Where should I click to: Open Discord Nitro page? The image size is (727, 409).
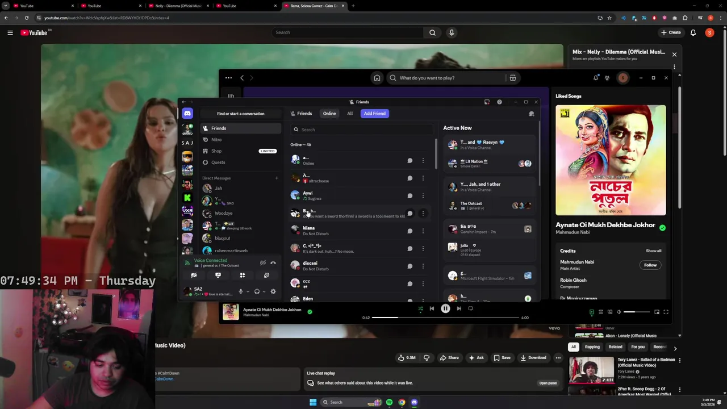(240, 140)
